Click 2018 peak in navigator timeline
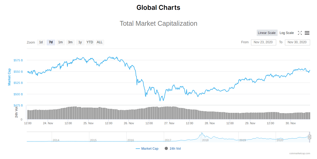 tap(202, 134)
